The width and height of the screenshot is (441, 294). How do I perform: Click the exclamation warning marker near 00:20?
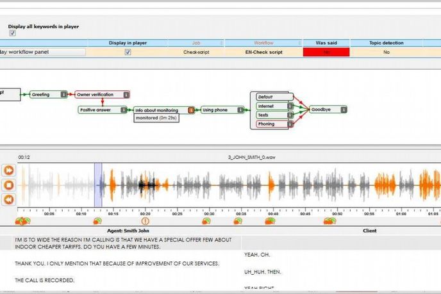click(x=145, y=221)
